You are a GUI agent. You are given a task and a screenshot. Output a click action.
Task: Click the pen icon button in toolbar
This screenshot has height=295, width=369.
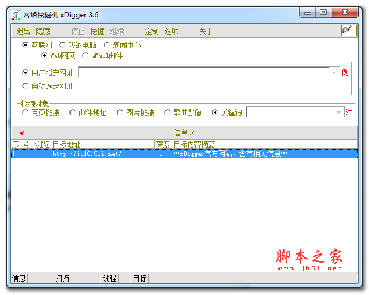[349, 31]
